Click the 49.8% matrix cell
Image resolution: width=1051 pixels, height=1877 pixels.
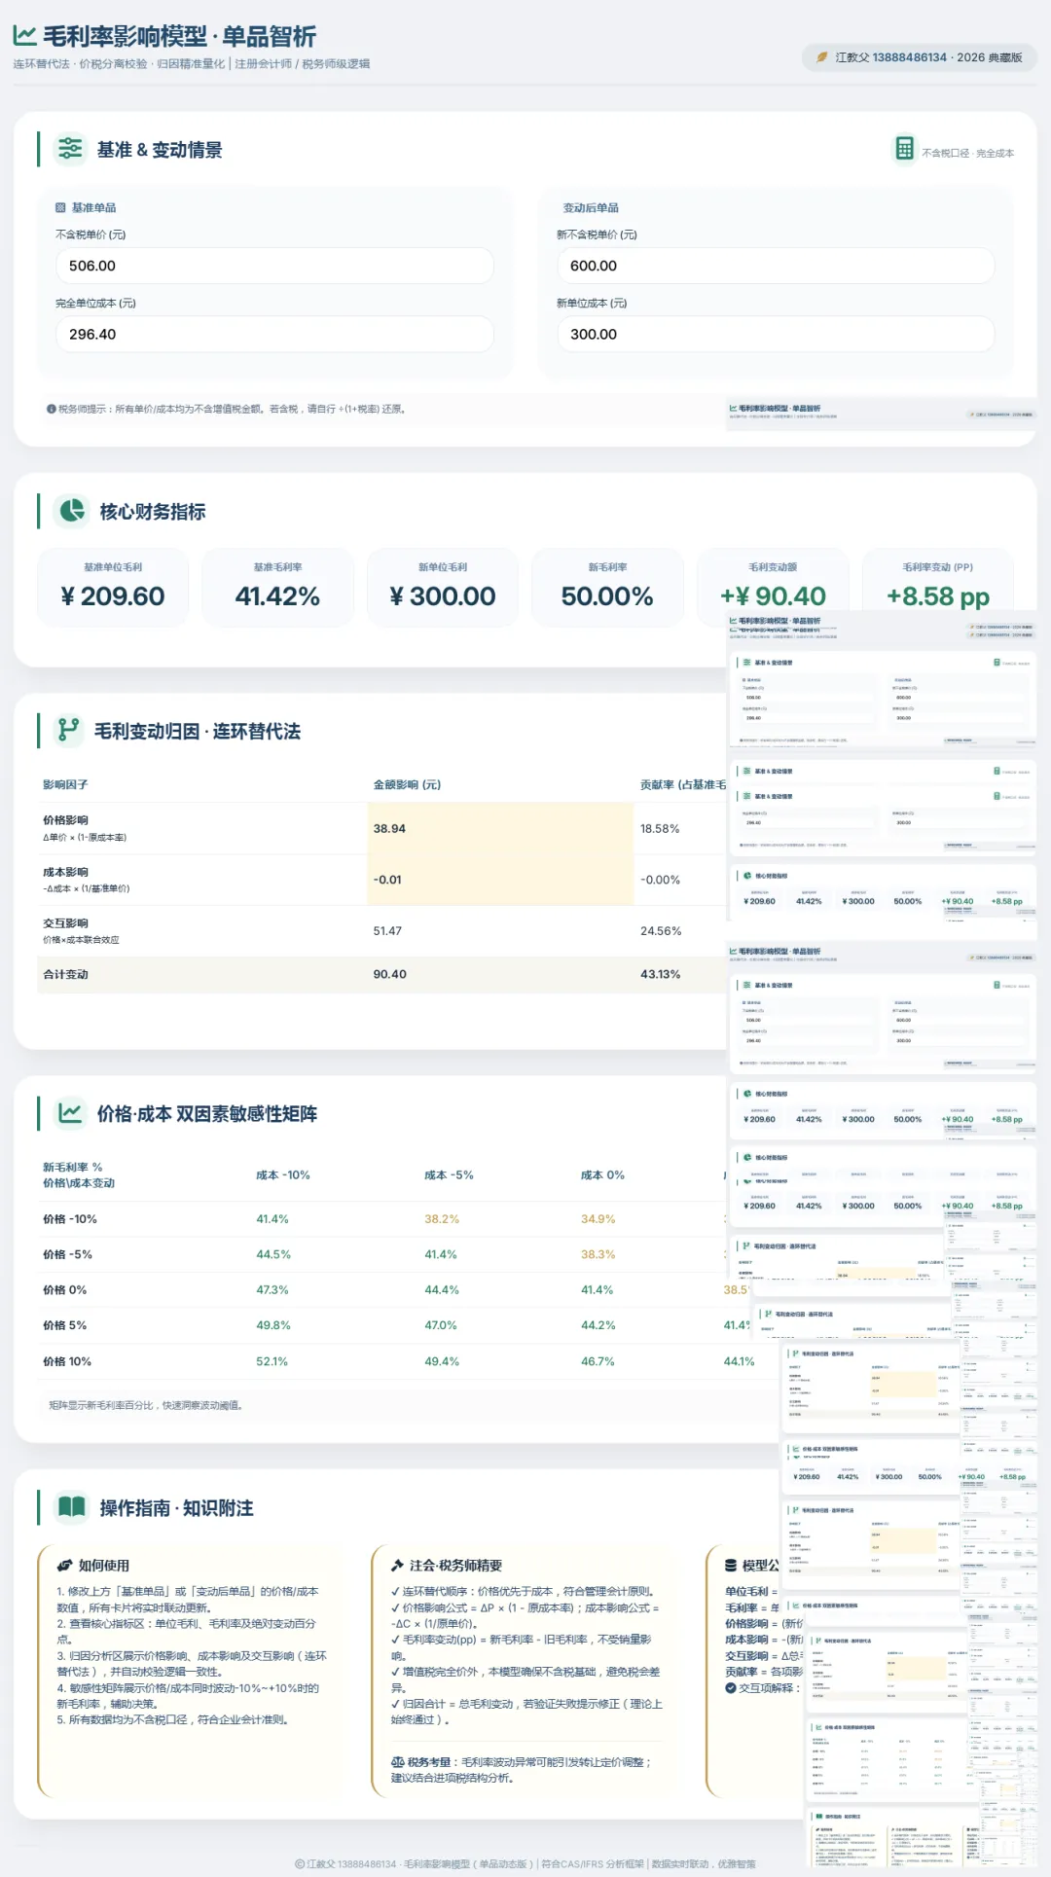coord(273,1325)
